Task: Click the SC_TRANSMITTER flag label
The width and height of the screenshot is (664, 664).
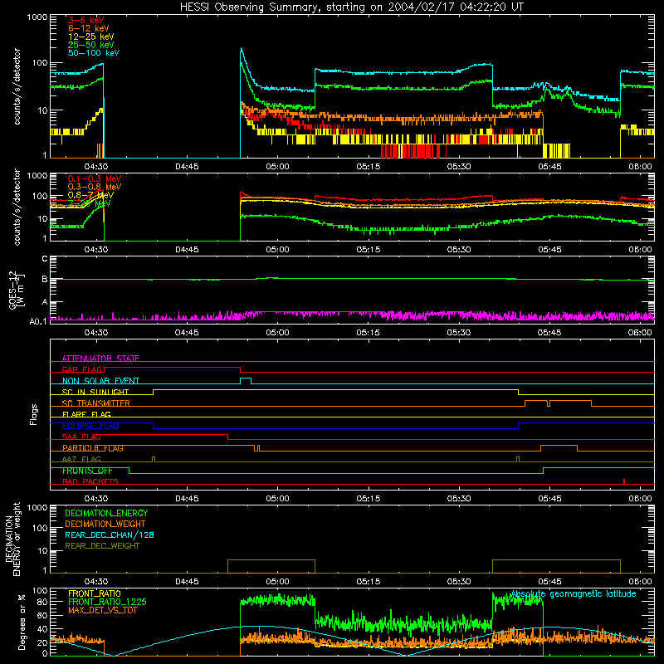Action: click(95, 403)
